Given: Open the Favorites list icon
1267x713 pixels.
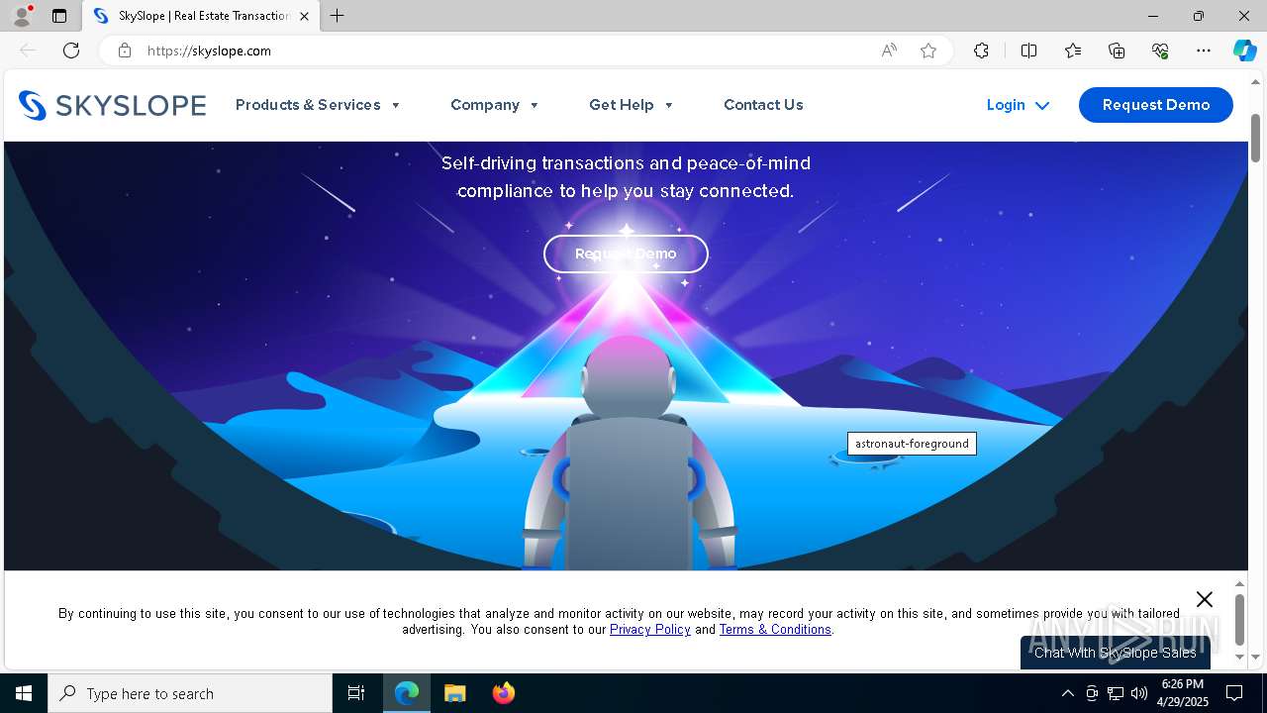Looking at the screenshot, I should coord(1073,51).
